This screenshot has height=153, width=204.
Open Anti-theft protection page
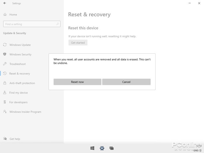22,83
